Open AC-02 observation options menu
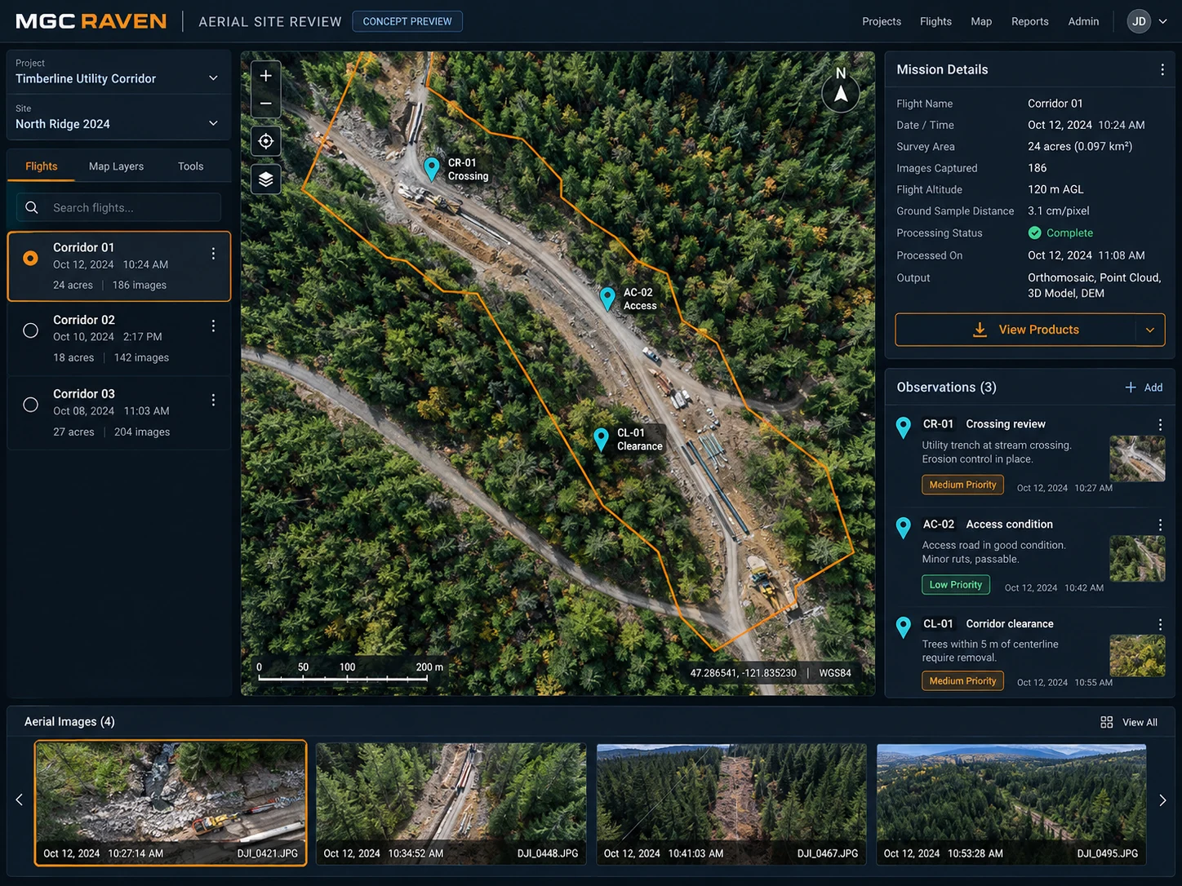This screenshot has height=886, width=1182. coord(1160,525)
